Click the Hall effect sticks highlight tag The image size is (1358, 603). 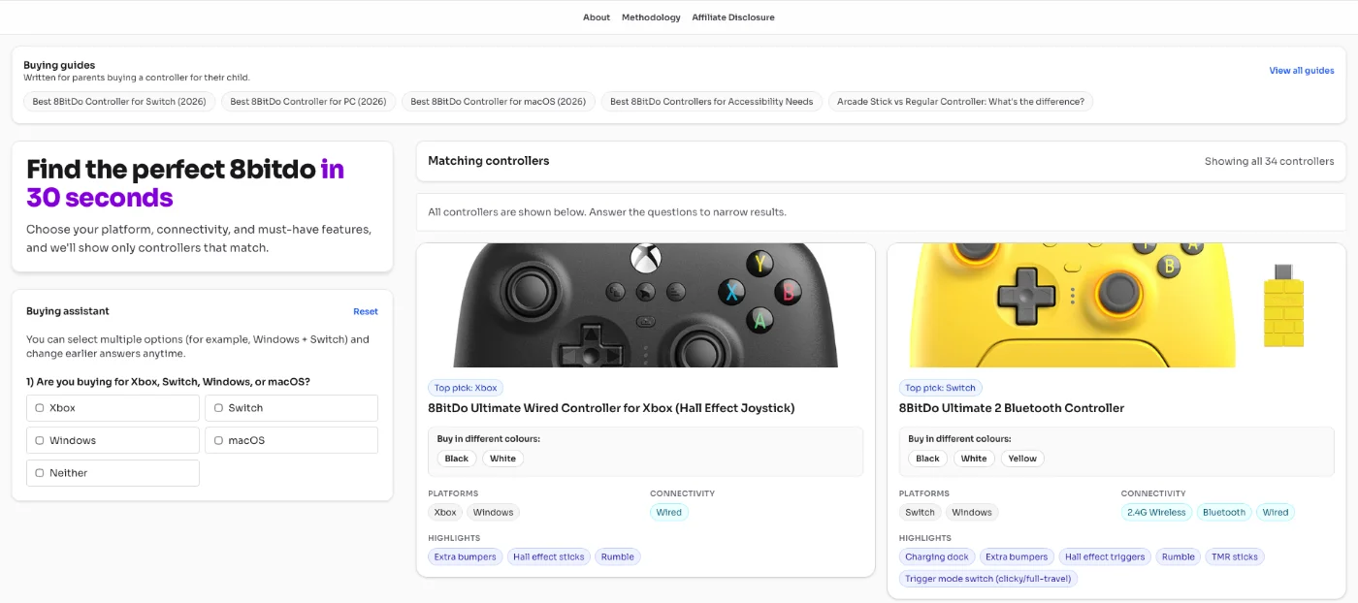click(x=549, y=557)
